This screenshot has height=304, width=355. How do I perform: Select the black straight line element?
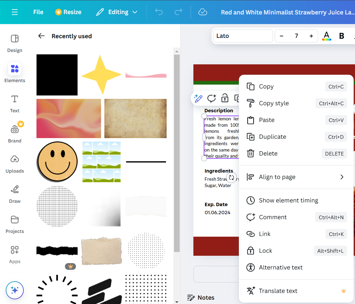146,162
